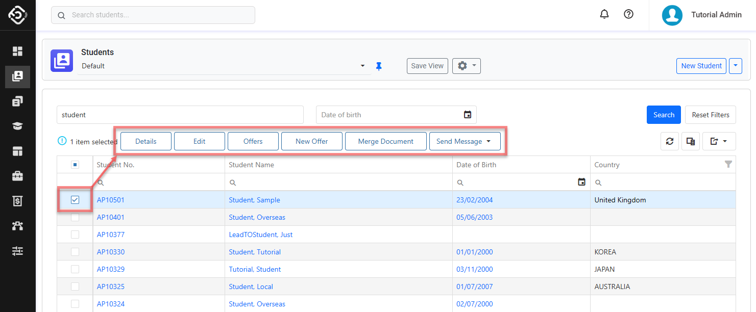Open the briefcase icon in sidebar

pos(18,176)
